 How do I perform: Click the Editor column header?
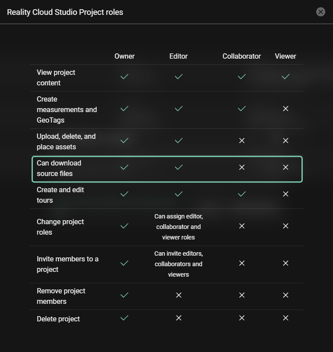pos(178,56)
